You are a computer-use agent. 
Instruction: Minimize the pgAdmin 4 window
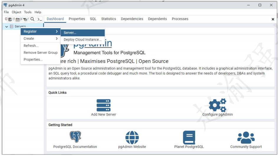[249, 5]
